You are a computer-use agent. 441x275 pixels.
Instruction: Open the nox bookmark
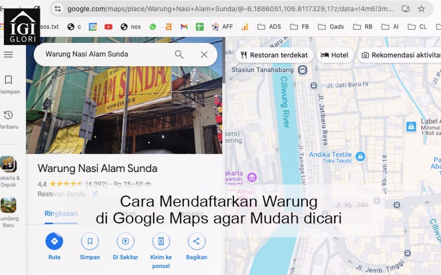(x=131, y=26)
